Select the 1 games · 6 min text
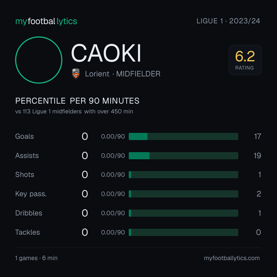 (36, 258)
